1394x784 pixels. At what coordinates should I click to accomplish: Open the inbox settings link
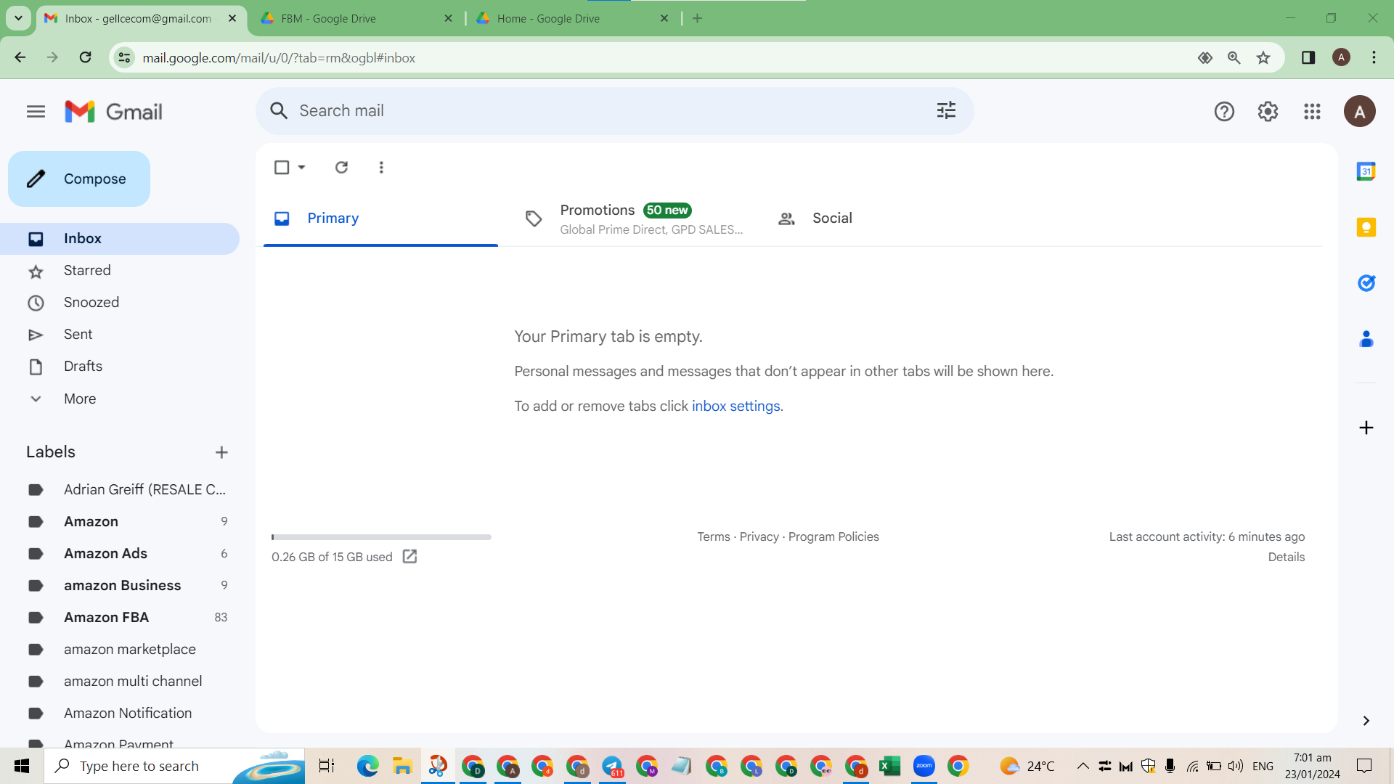point(735,406)
